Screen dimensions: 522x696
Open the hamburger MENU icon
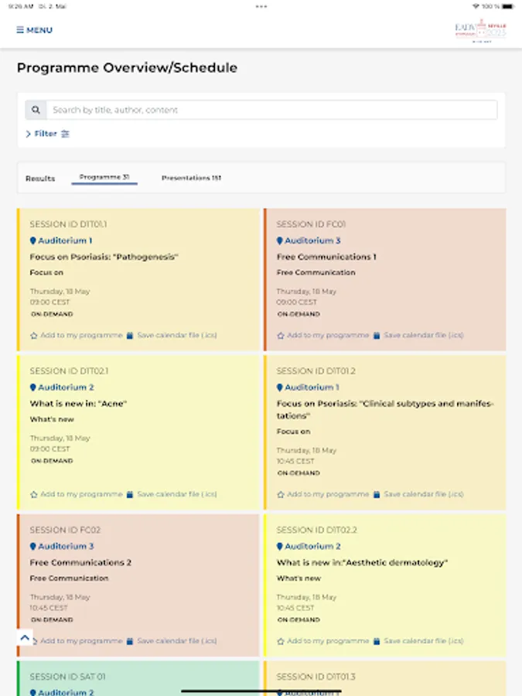pyautogui.click(x=20, y=29)
